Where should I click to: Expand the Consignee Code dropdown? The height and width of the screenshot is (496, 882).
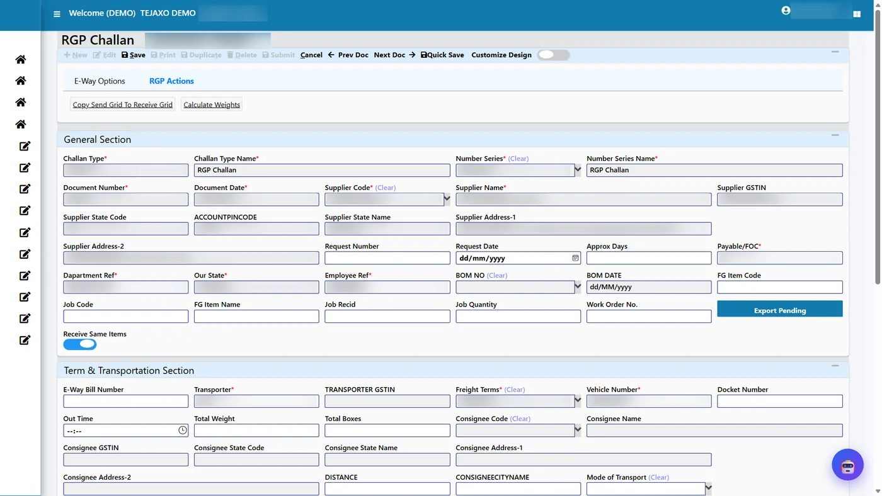[578, 431]
